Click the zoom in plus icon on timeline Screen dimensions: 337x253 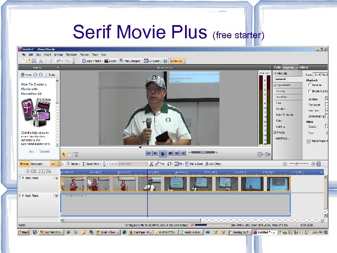tap(313, 164)
